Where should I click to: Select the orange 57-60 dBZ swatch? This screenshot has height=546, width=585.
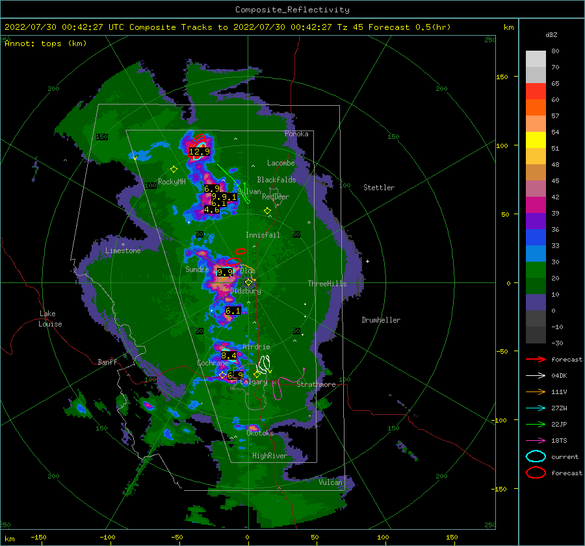tap(536, 108)
